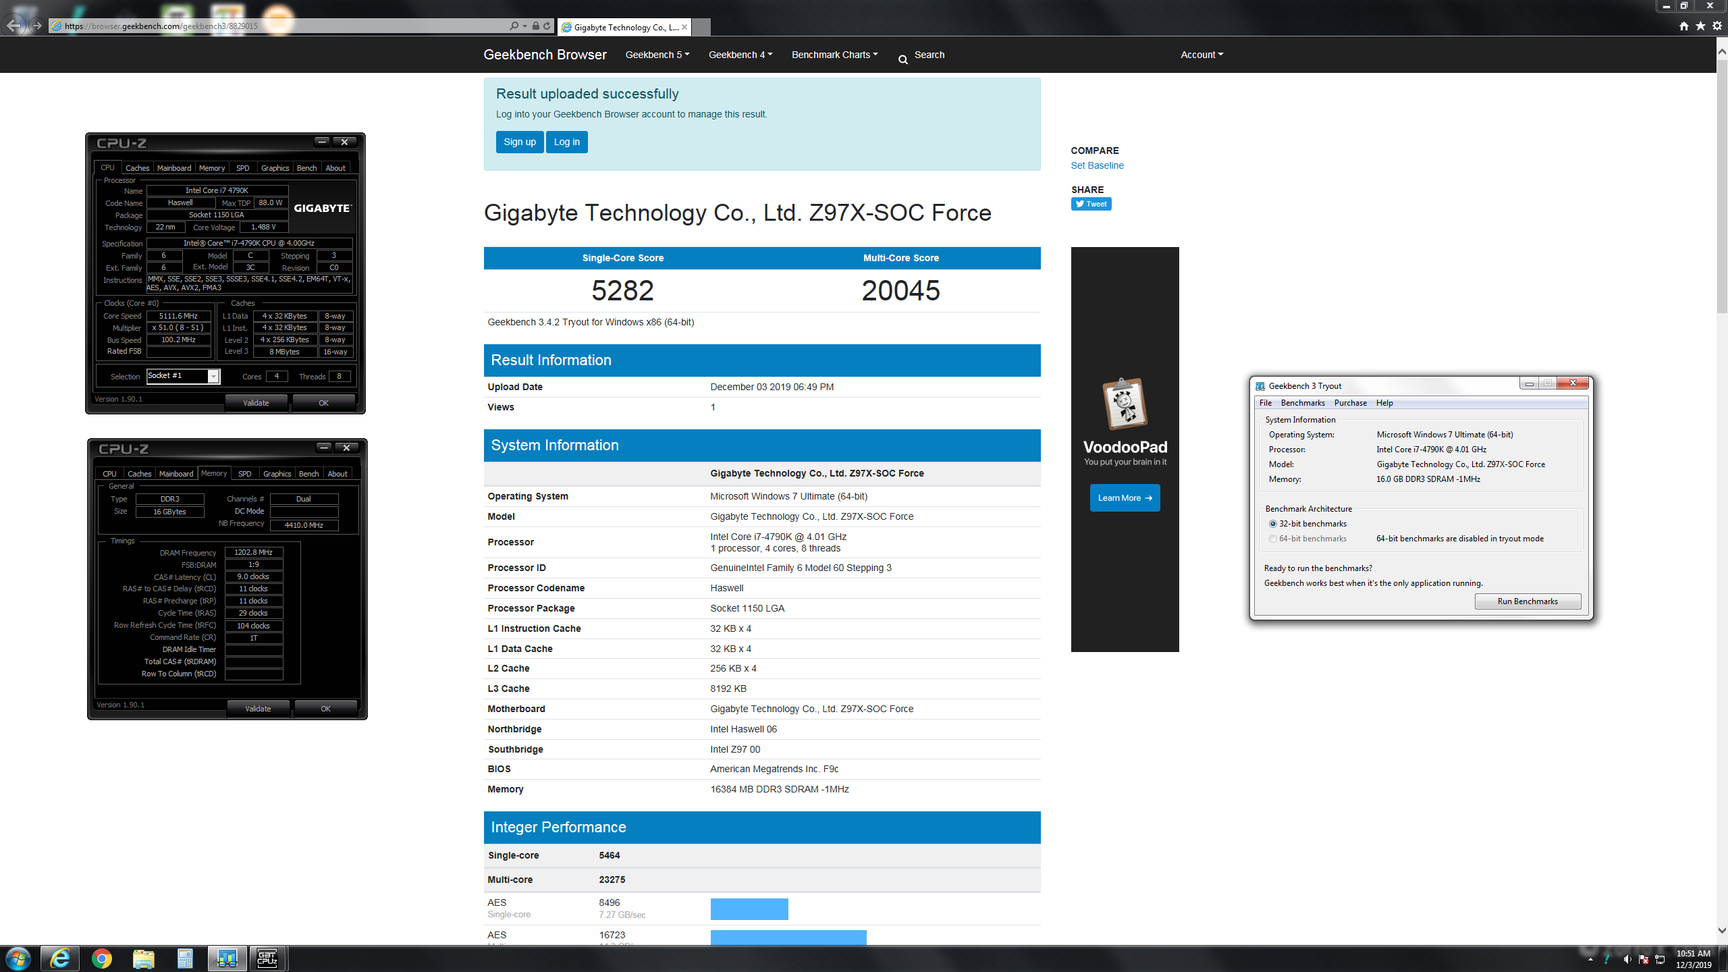Click OK in the bottom CPU-Z window
This screenshot has height=972, width=1728.
326,709
